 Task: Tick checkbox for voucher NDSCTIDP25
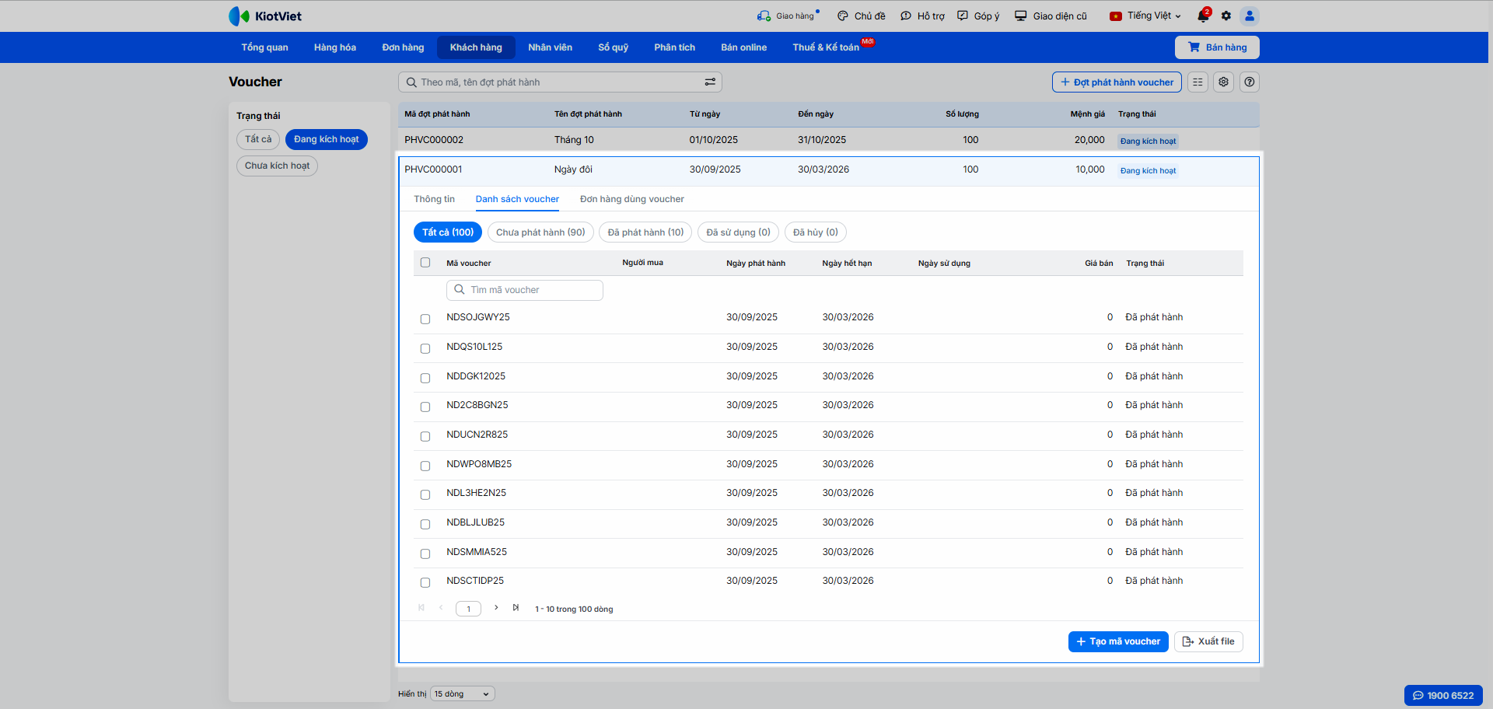point(425,582)
